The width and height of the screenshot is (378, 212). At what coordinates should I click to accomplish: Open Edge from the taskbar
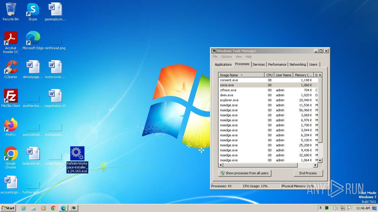(x=63, y=208)
